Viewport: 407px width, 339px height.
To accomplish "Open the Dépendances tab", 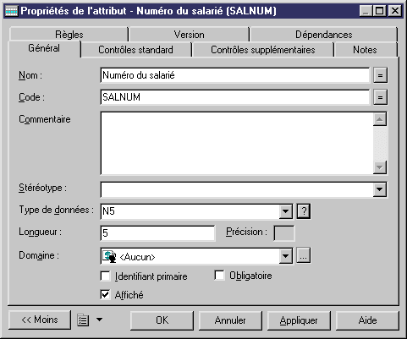I will tap(323, 35).
